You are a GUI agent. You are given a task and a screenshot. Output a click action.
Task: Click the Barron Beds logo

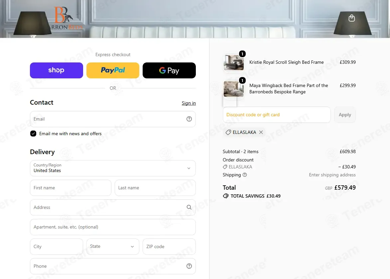point(66,18)
